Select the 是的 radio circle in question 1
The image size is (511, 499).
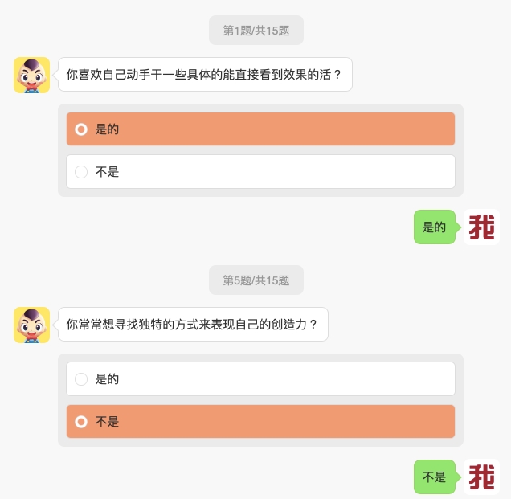[x=81, y=129]
